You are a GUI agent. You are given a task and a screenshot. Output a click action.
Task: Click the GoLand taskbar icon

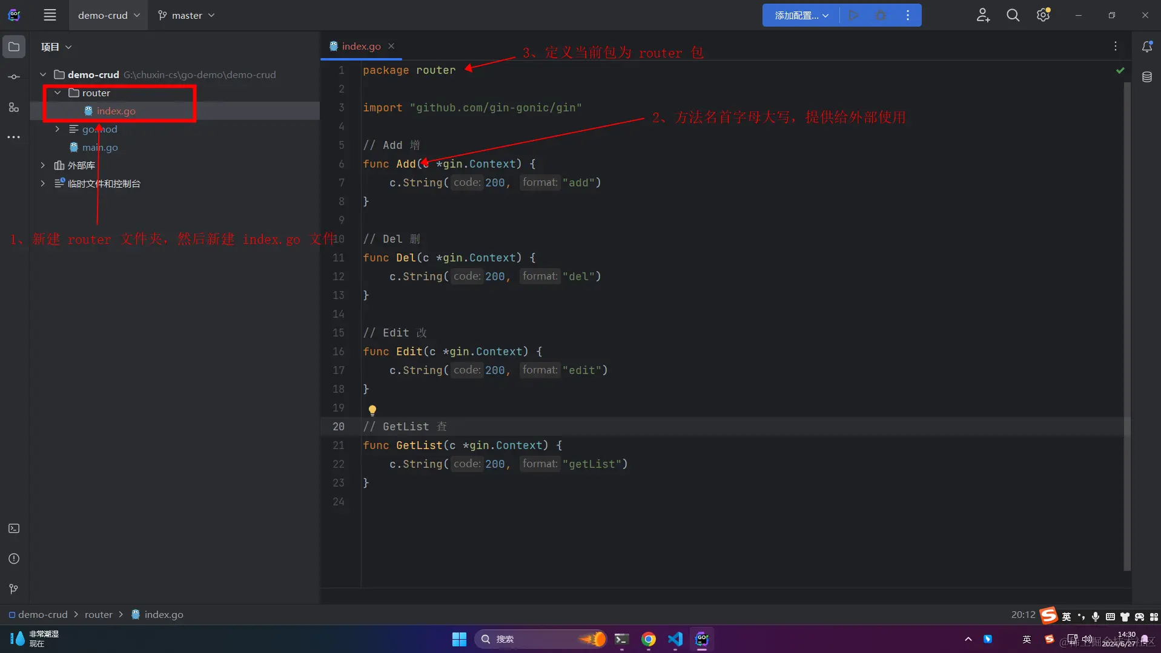pyautogui.click(x=701, y=639)
